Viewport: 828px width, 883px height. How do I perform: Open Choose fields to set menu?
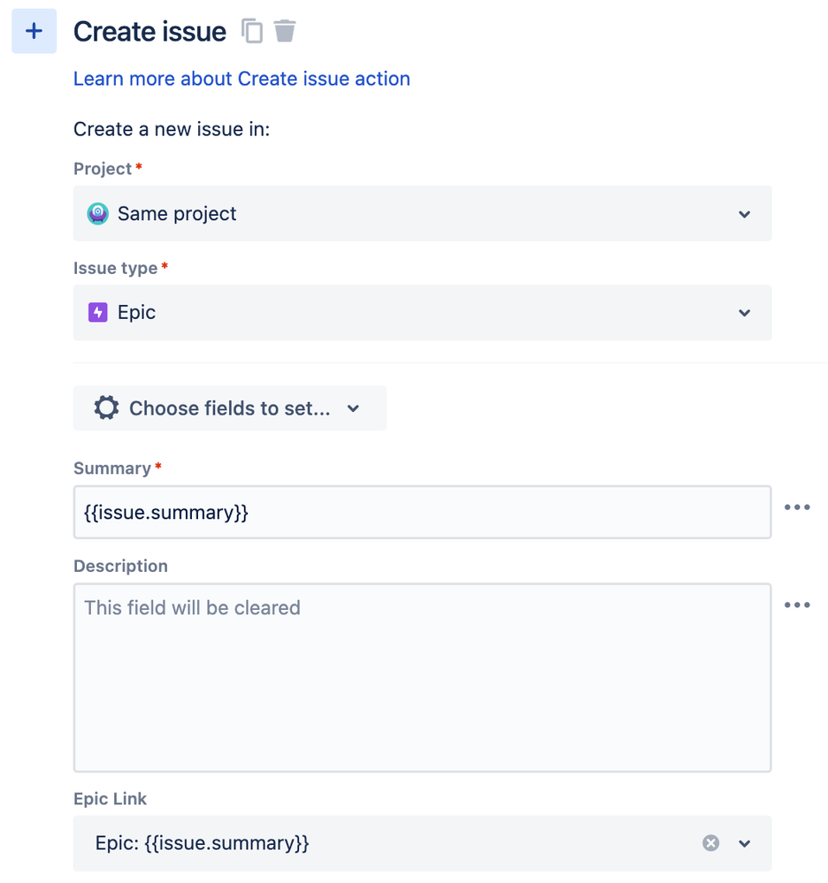point(230,408)
